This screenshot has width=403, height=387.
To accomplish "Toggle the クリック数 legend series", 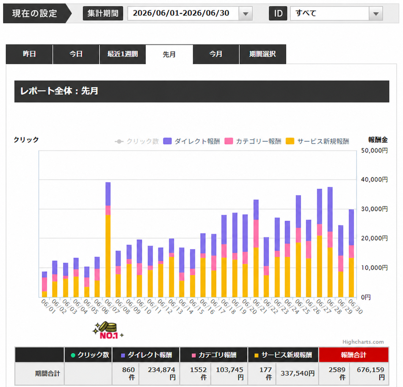I will (137, 141).
